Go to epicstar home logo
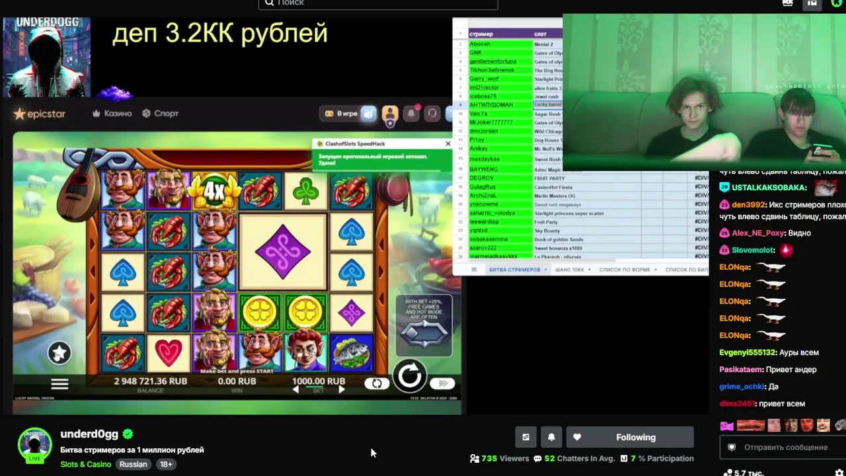Image resolution: width=846 pixels, height=476 pixels. [x=40, y=114]
